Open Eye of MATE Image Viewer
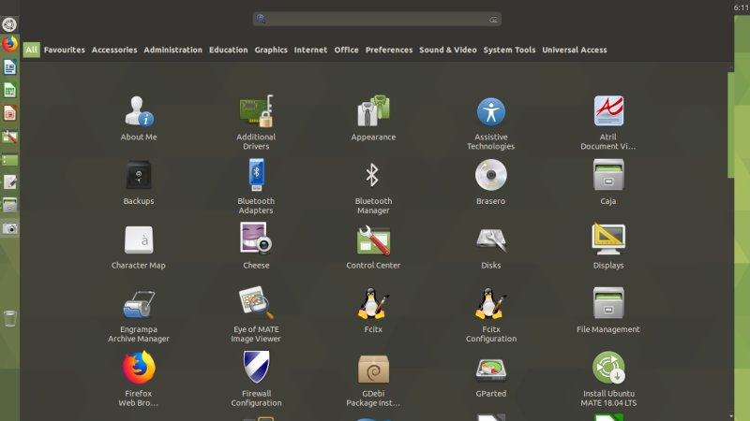 (256, 314)
